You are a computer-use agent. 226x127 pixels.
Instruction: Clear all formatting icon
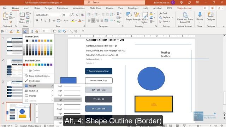[x=82, y=15]
